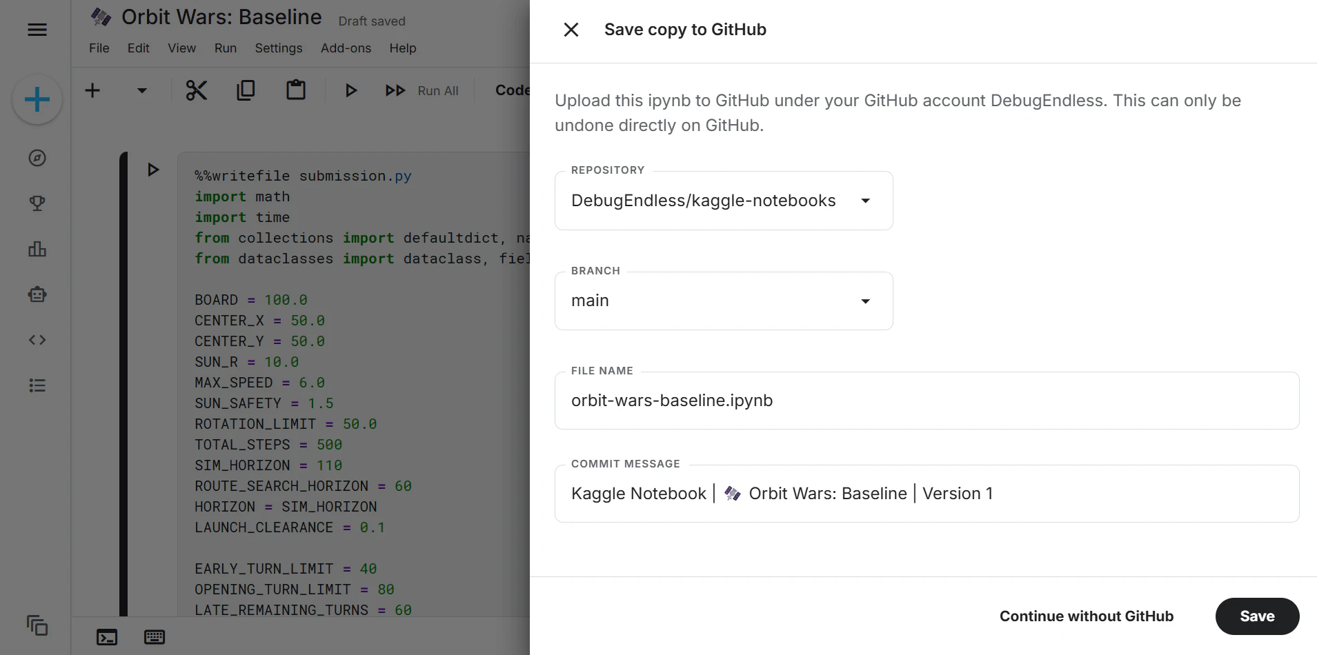Open the console terminal icon
The width and height of the screenshot is (1317, 655).
pyautogui.click(x=107, y=637)
